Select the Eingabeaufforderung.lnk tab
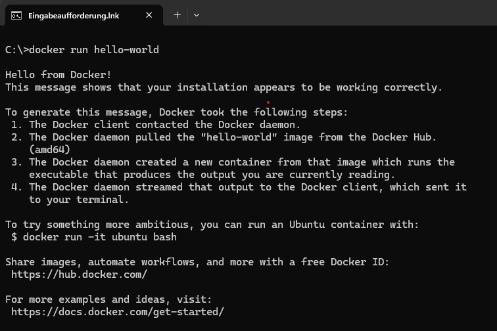The image size is (497, 331). [x=84, y=15]
